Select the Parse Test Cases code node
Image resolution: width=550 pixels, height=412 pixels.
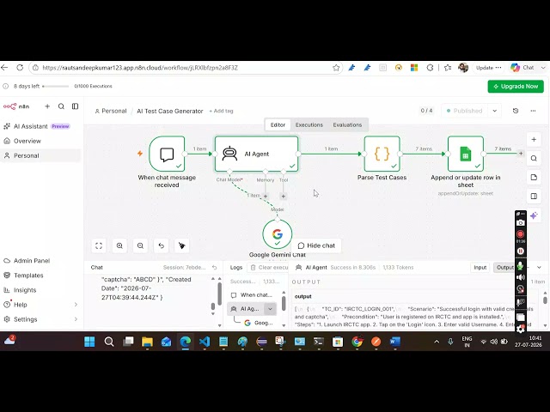(382, 154)
